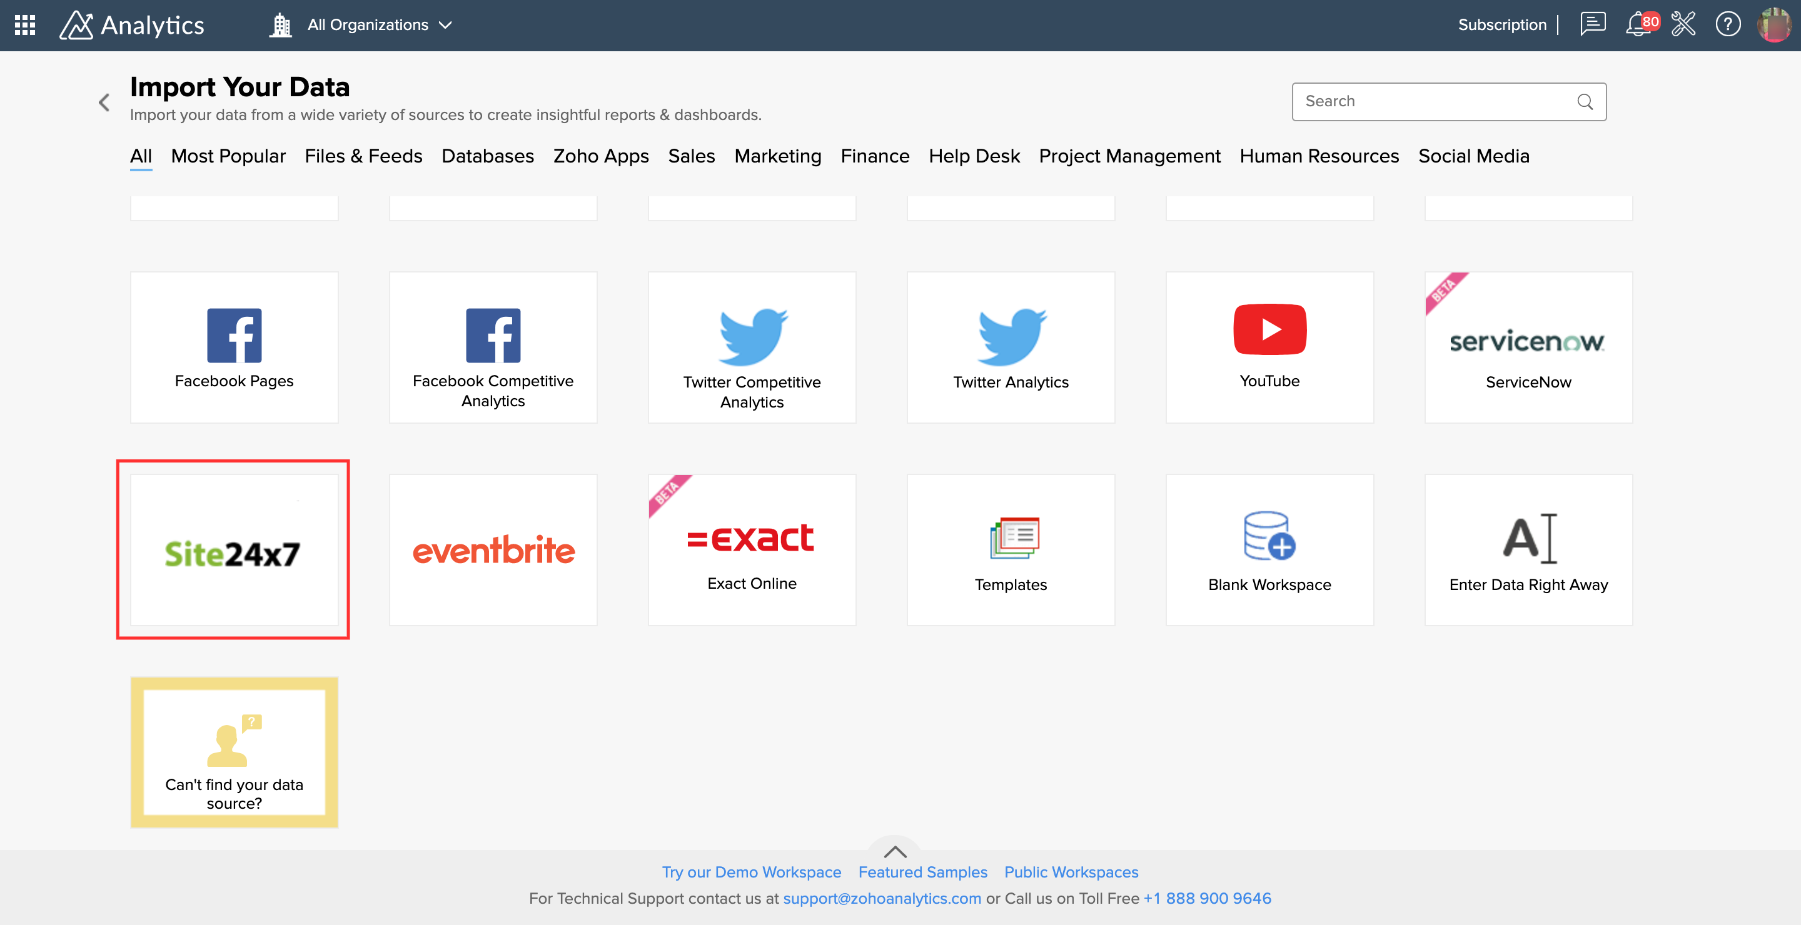Switch to the Databases tab
This screenshot has width=1801, height=925.
click(487, 156)
